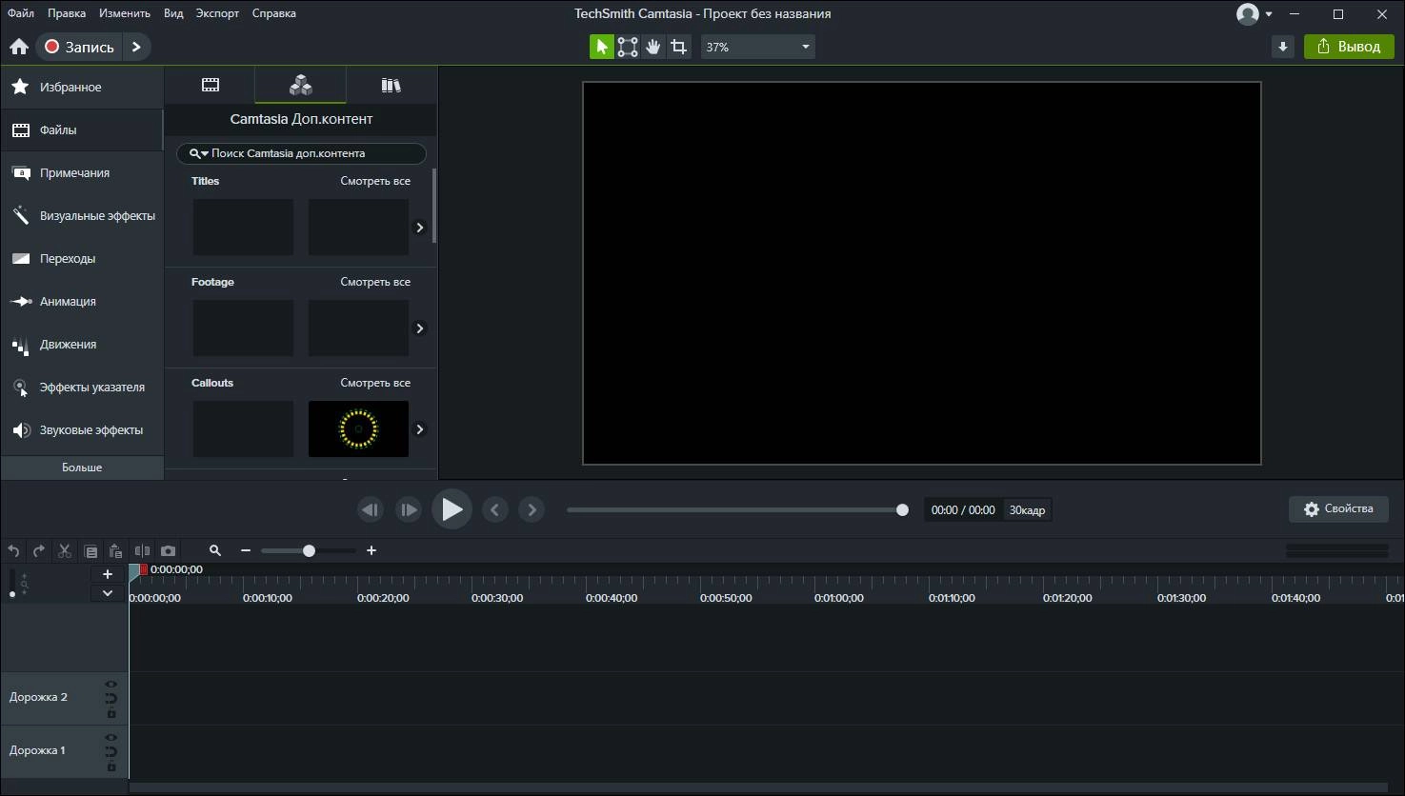Screen dimensions: 1405x796
Task: Open the Правка menu
Action: pos(66,13)
